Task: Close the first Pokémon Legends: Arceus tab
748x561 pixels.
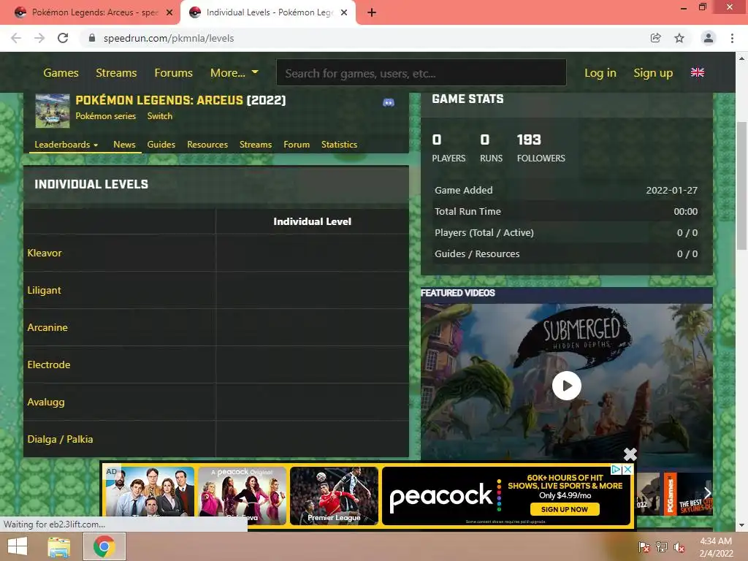Action: 169,12
